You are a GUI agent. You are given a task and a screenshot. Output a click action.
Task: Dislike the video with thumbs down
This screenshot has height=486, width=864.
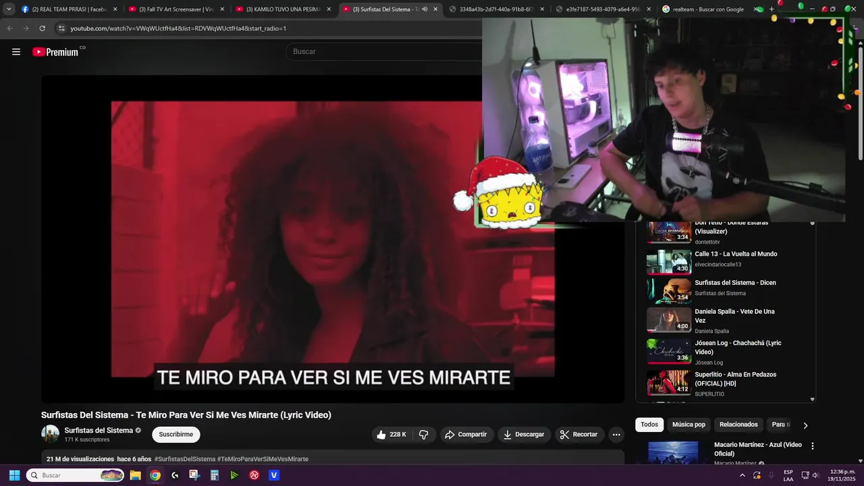tap(424, 435)
